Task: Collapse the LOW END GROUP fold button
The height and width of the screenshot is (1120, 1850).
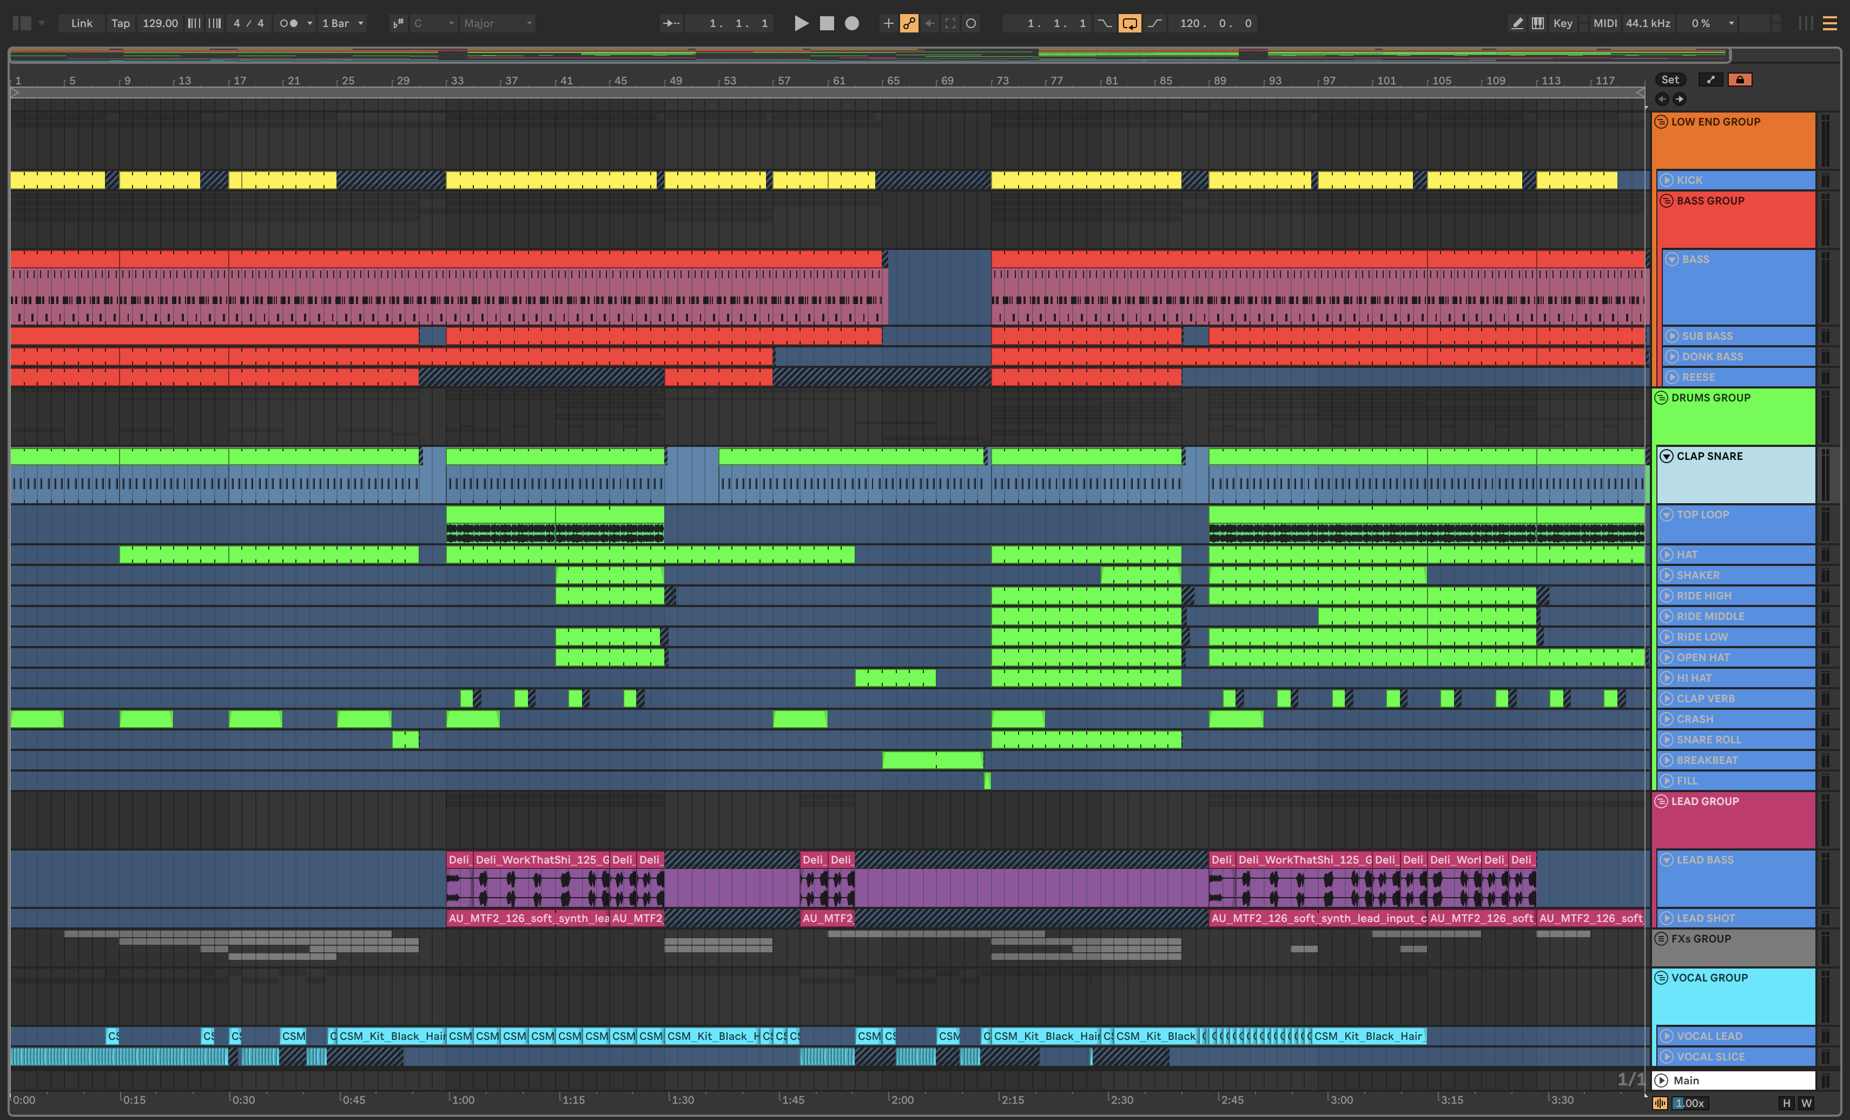Action: [1662, 122]
